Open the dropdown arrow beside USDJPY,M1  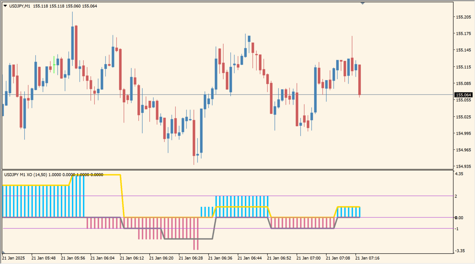pos(5,6)
